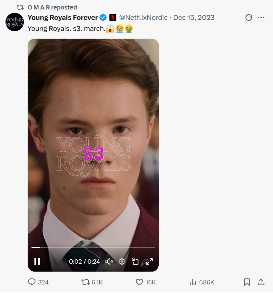The height and width of the screenshot is (293, 273).
Task: Like the post with 16K likes
Action: [139, 282]
